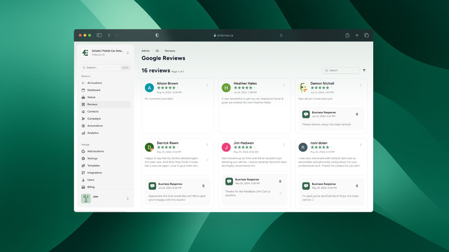Expand Derrick Rawn's truncated review text

pyautogui.click(x=207, y=160)
